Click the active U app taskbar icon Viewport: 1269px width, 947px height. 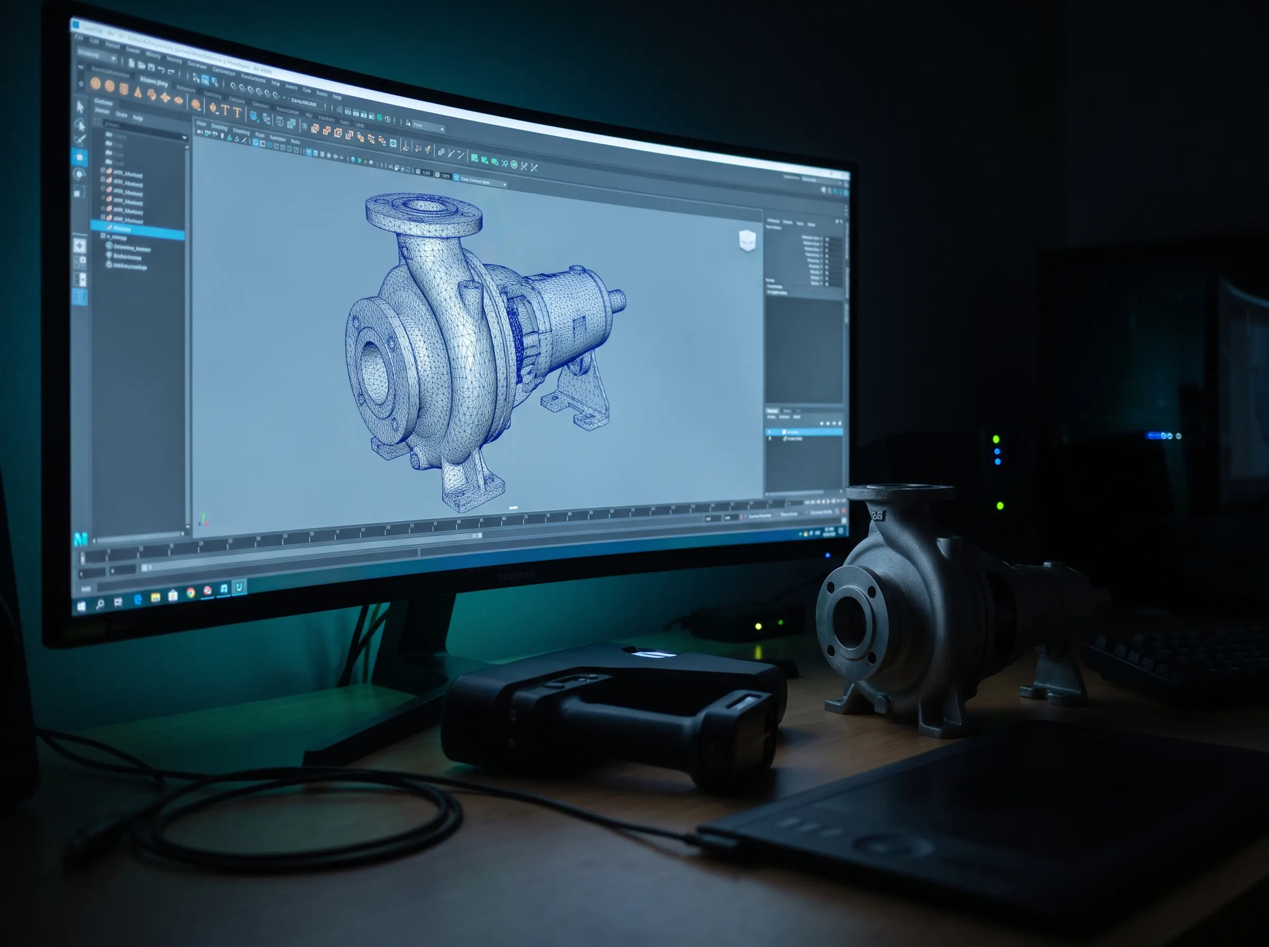click(240, 588)
